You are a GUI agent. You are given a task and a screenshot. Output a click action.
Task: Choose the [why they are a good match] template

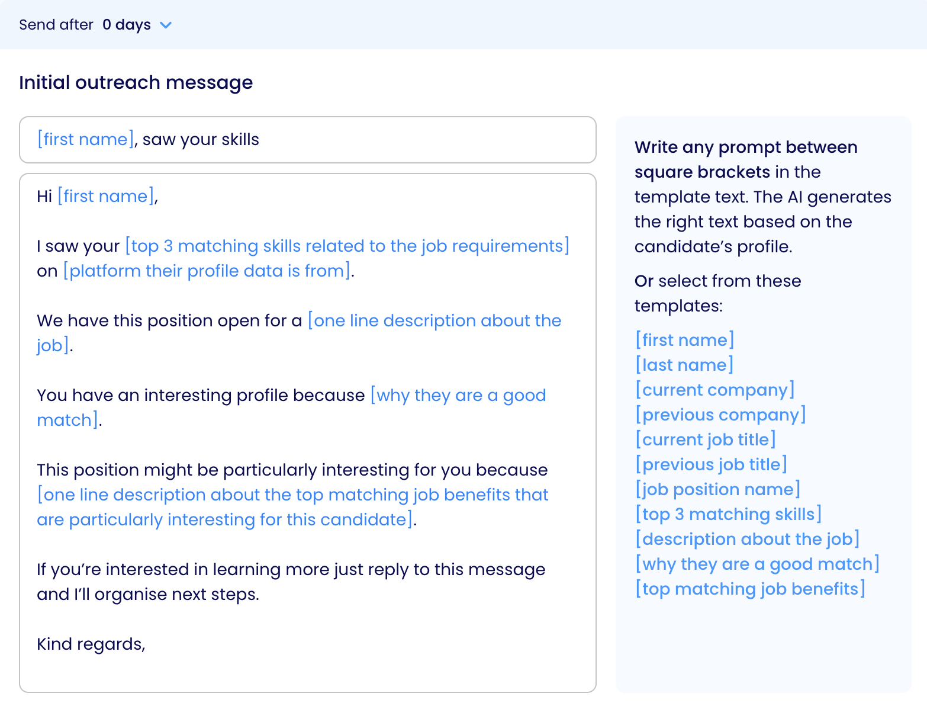click(x=757, y=564)
